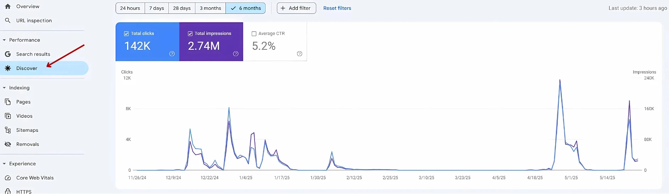Click the Add filter button

296,8
